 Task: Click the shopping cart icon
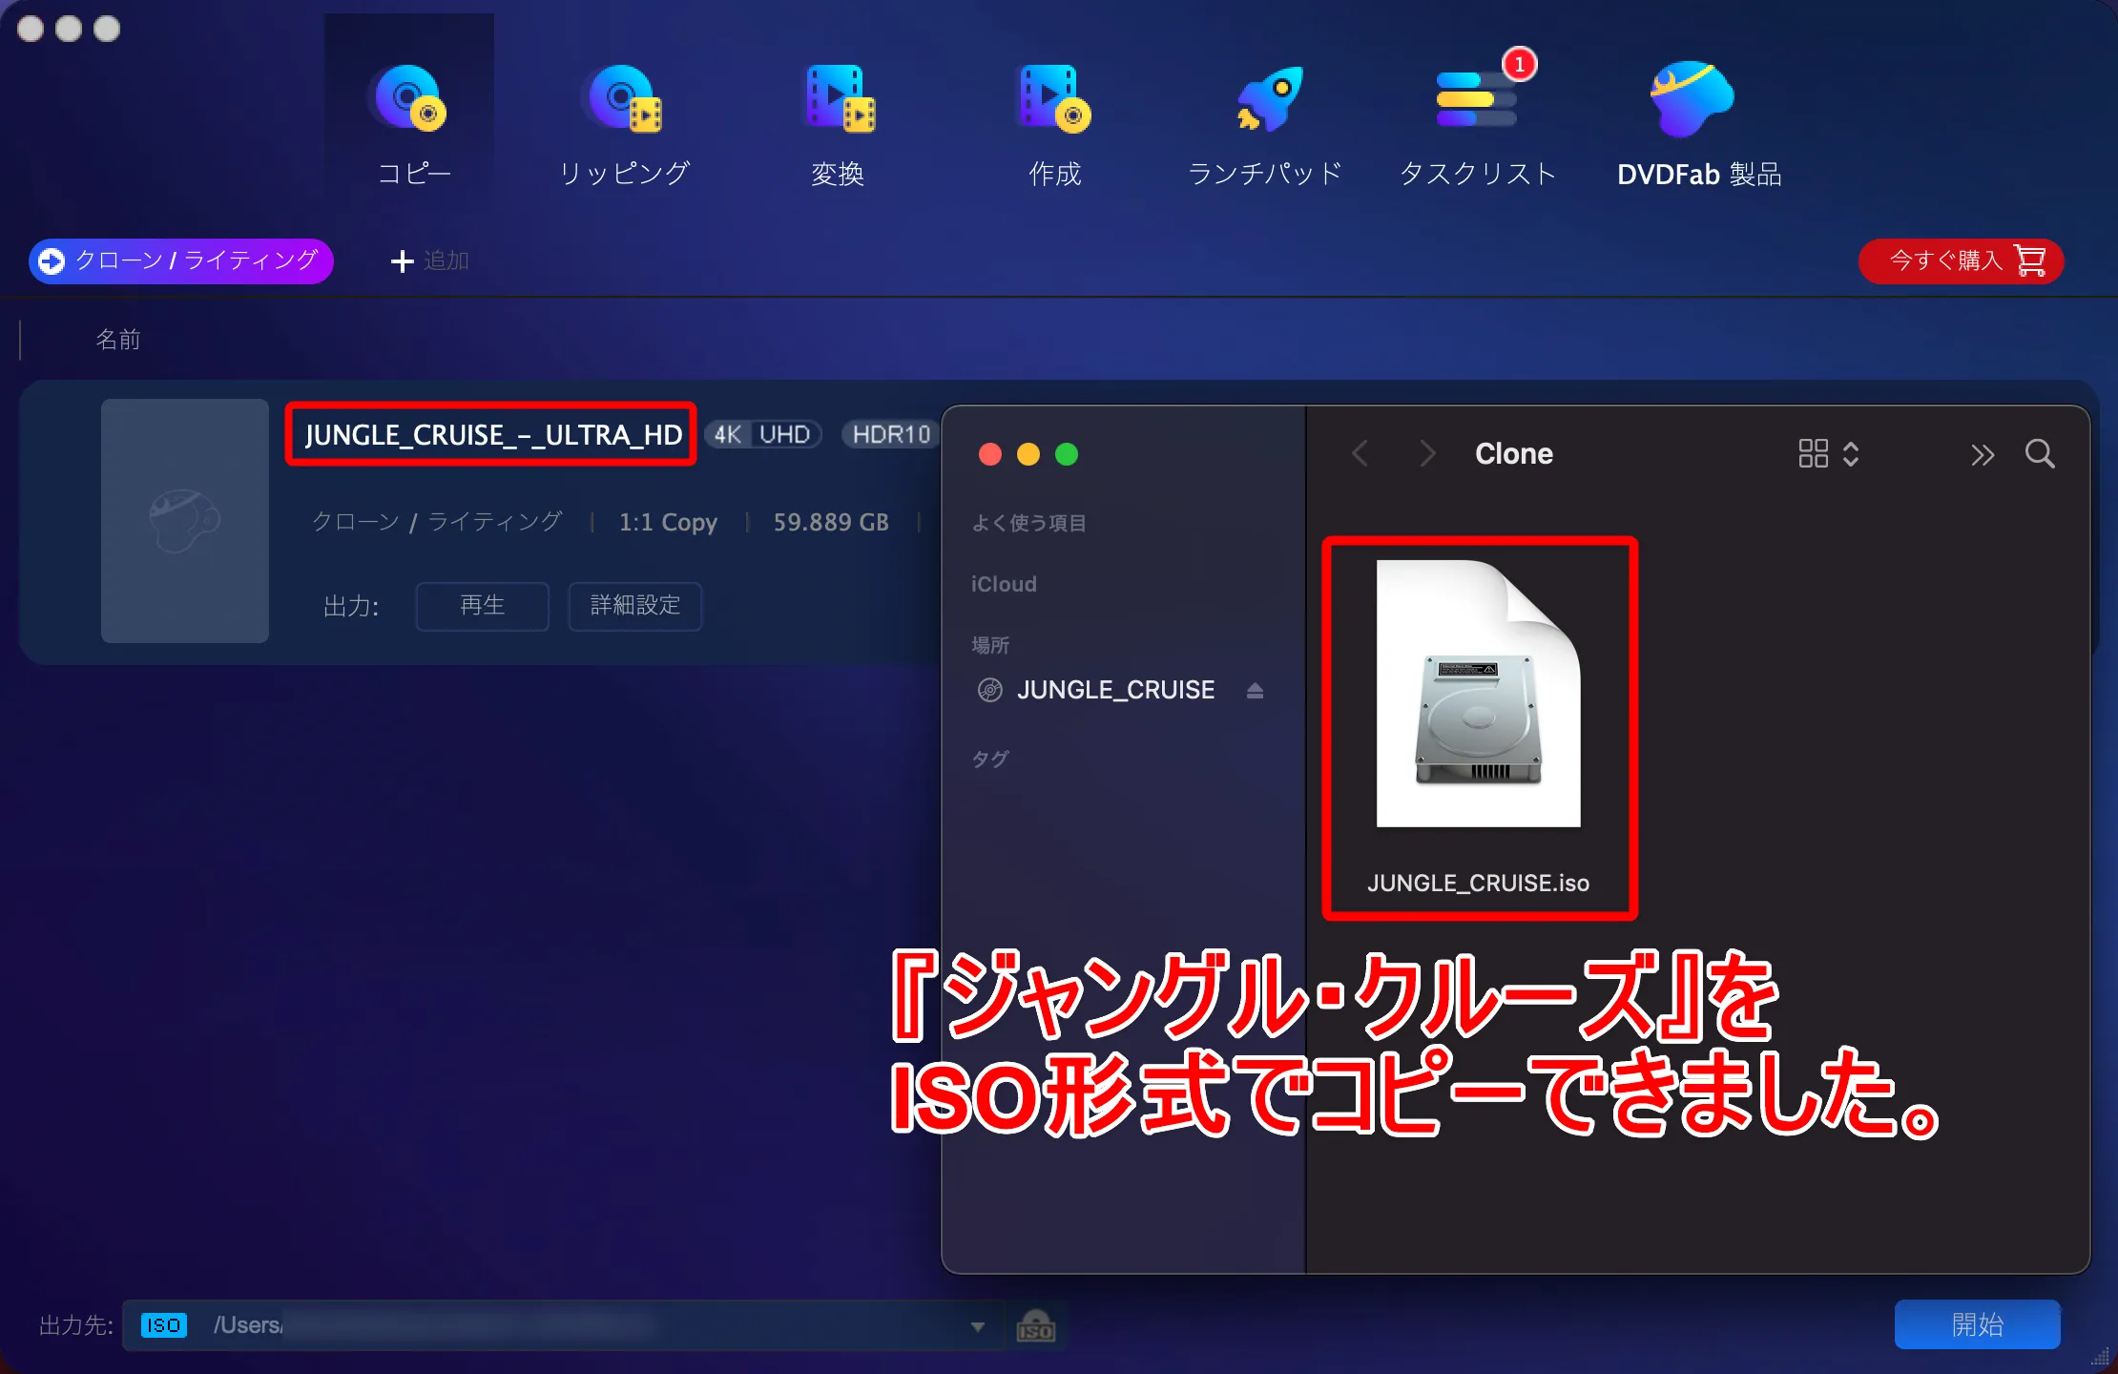2029,260
